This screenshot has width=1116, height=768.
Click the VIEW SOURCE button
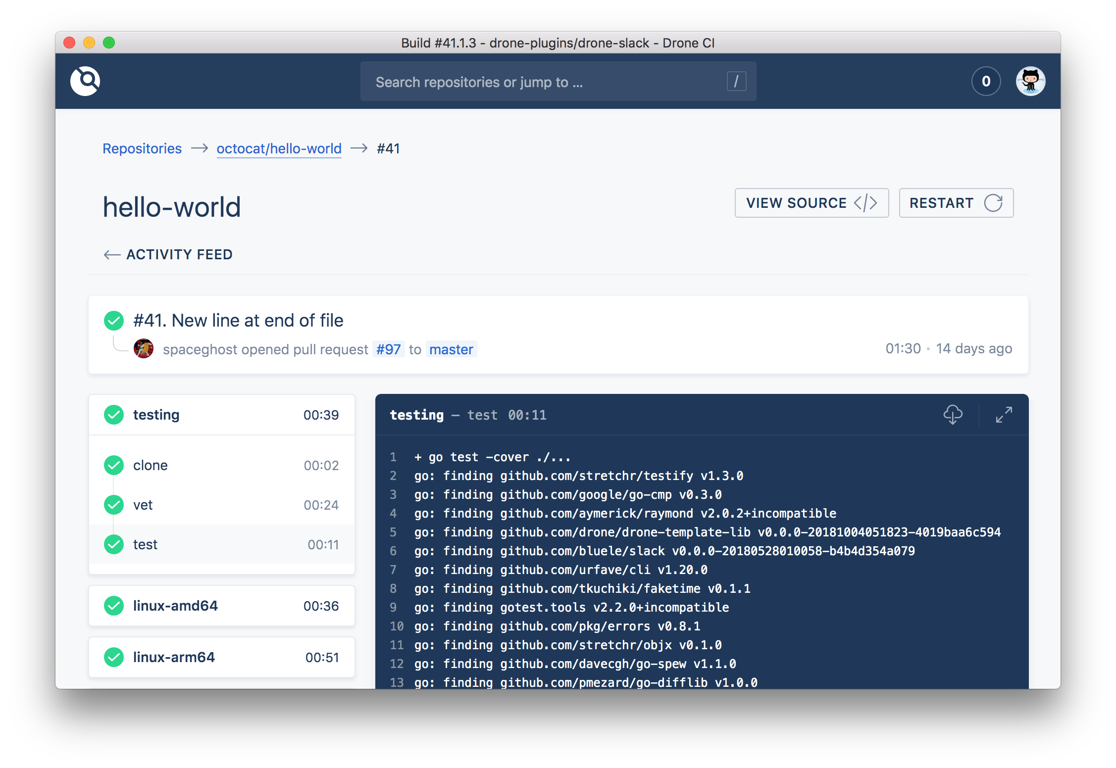click(810, 203)
